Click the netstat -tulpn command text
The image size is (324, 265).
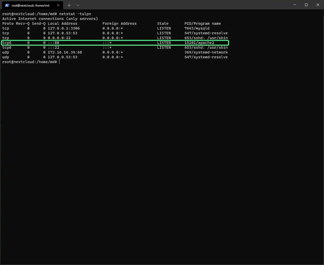[75, 14]
